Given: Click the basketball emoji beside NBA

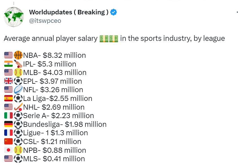Looking at the screenshot, I should coord(18,55).
